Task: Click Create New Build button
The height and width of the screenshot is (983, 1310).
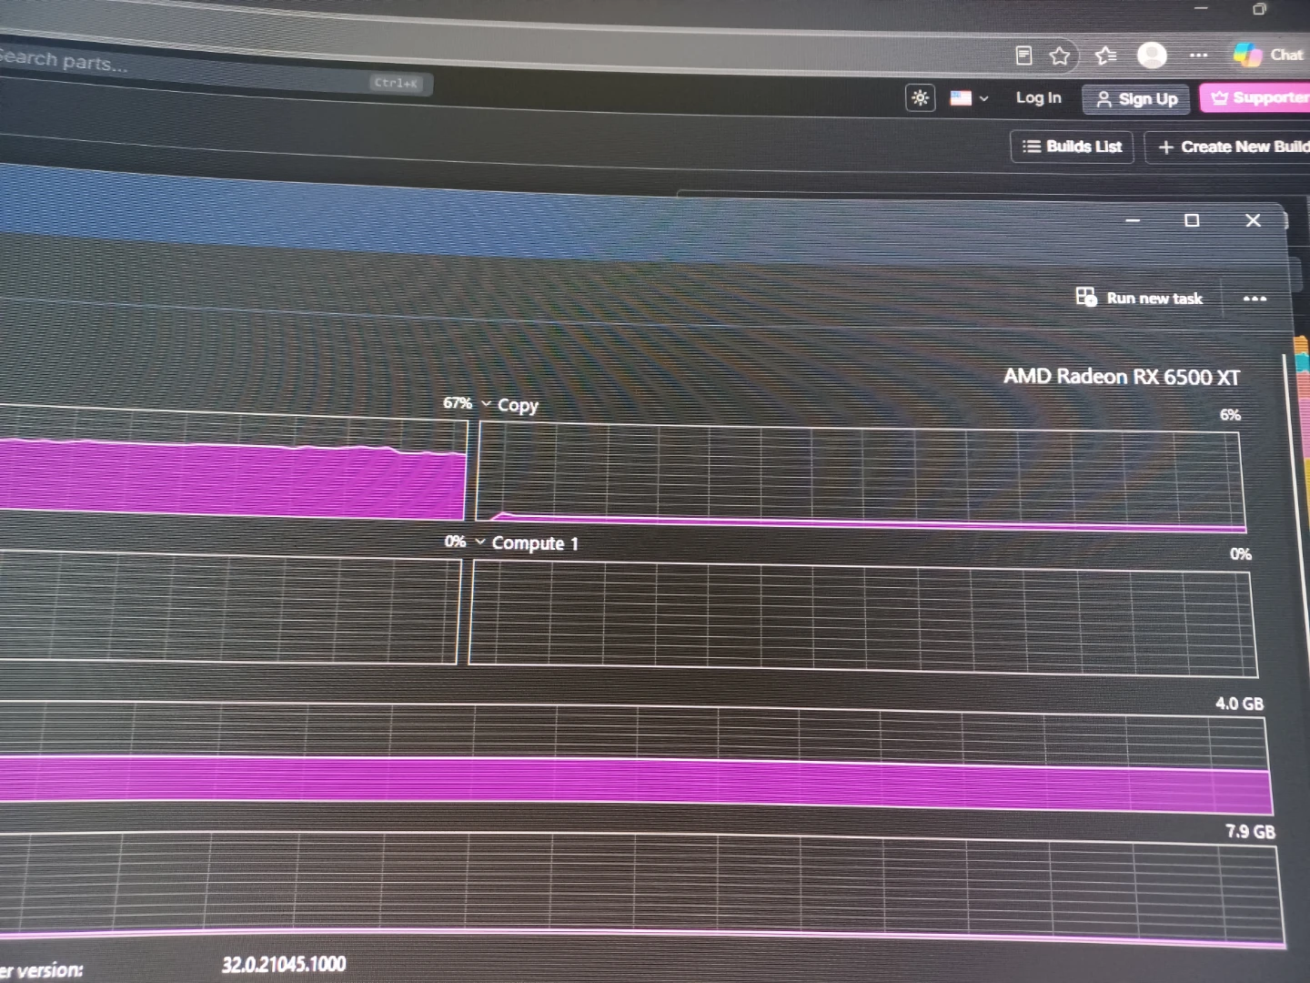Action: [1228, 147]
